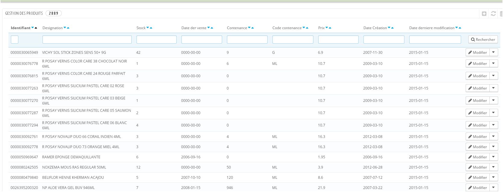Click Date derniere modification filter field
This screenshot has height=192, width=503.
coord(435,39)
